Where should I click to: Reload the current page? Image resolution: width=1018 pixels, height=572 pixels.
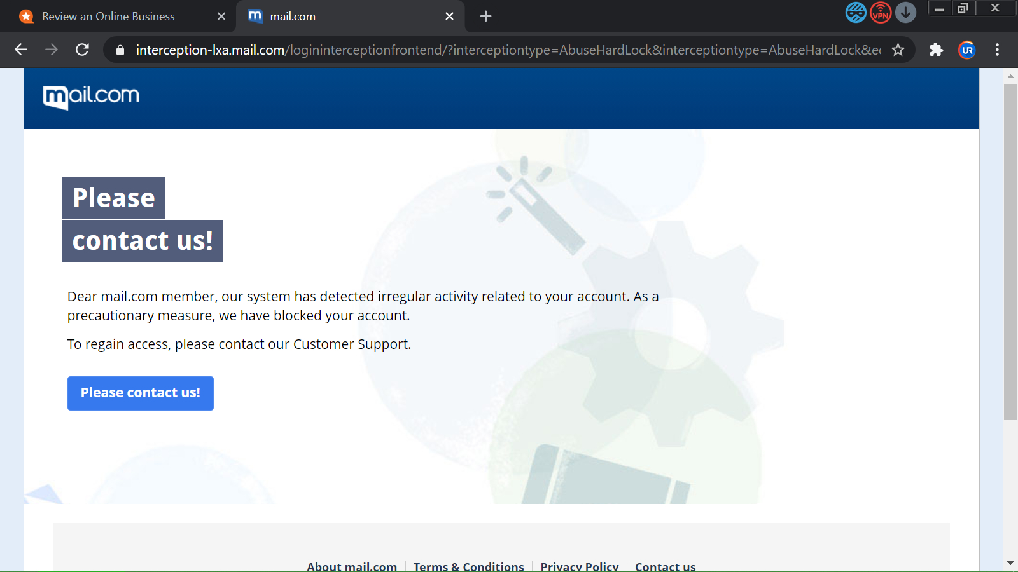click(x=82, y=50)
